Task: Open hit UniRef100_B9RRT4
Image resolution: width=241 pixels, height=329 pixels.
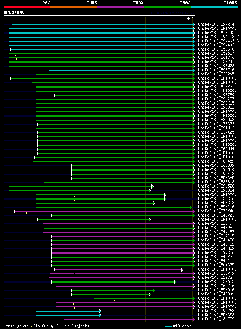Action: tap(216, 25)
